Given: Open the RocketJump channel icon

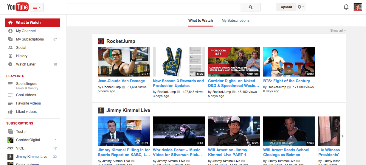Looking at the screenshot, I should 101,41.
